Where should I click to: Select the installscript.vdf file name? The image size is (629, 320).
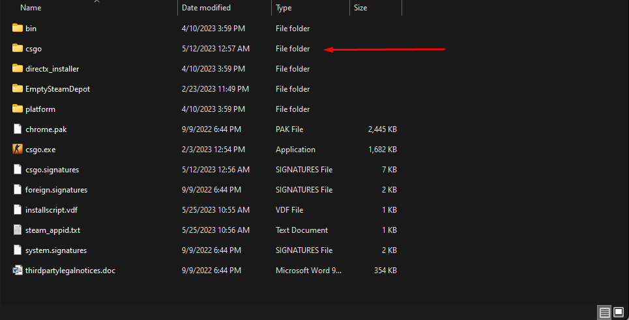pos(51,210)
